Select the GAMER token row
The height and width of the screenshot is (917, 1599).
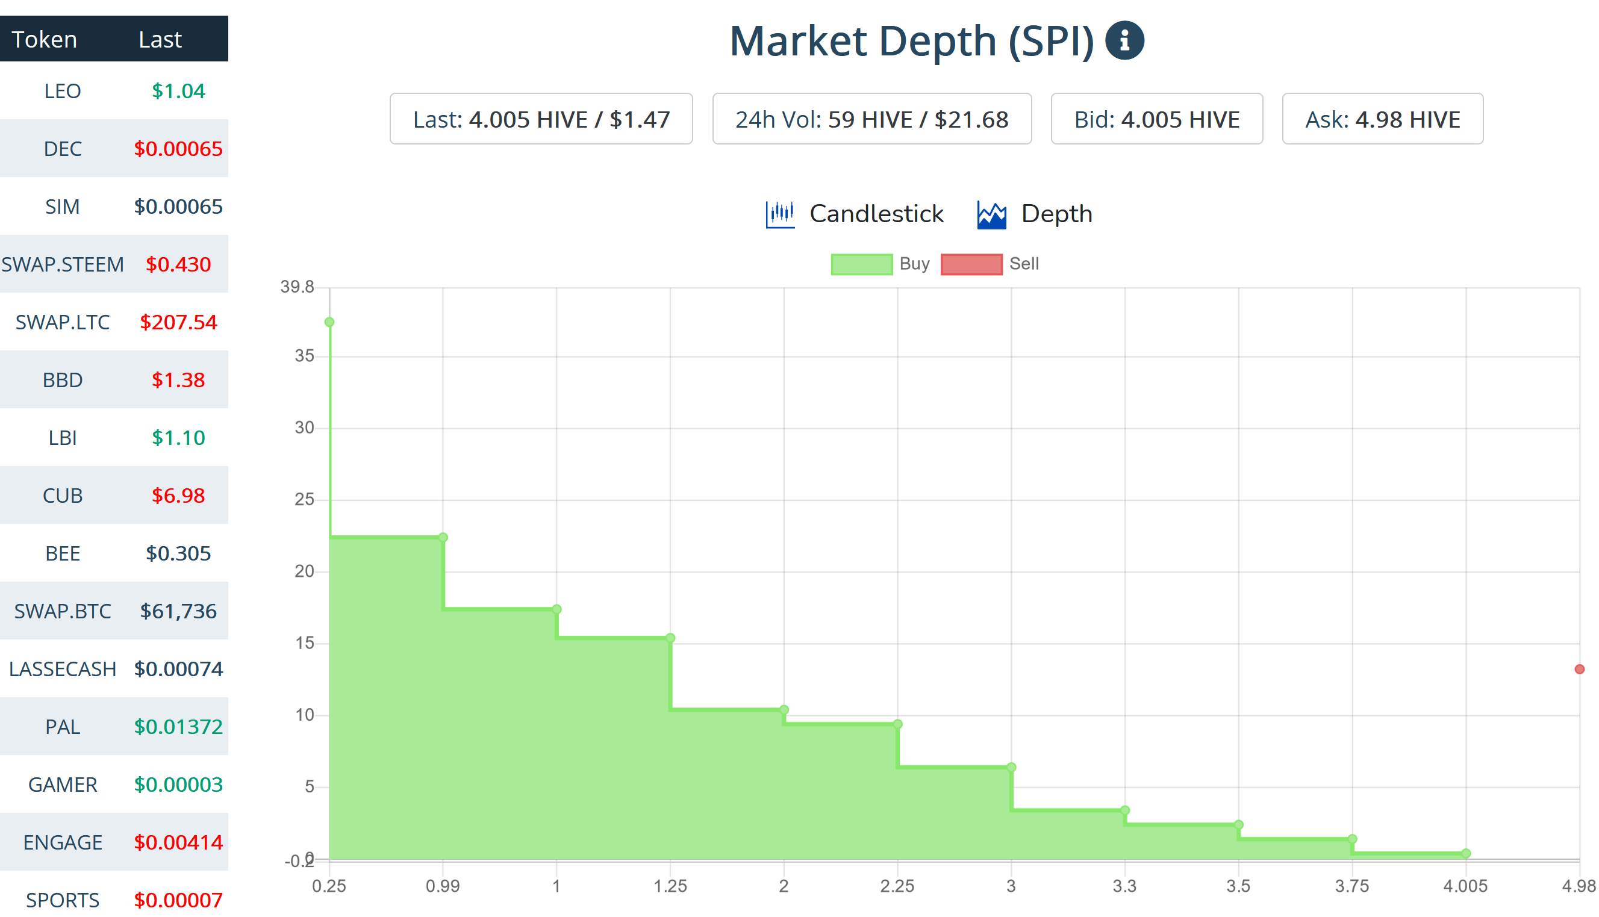114,784
